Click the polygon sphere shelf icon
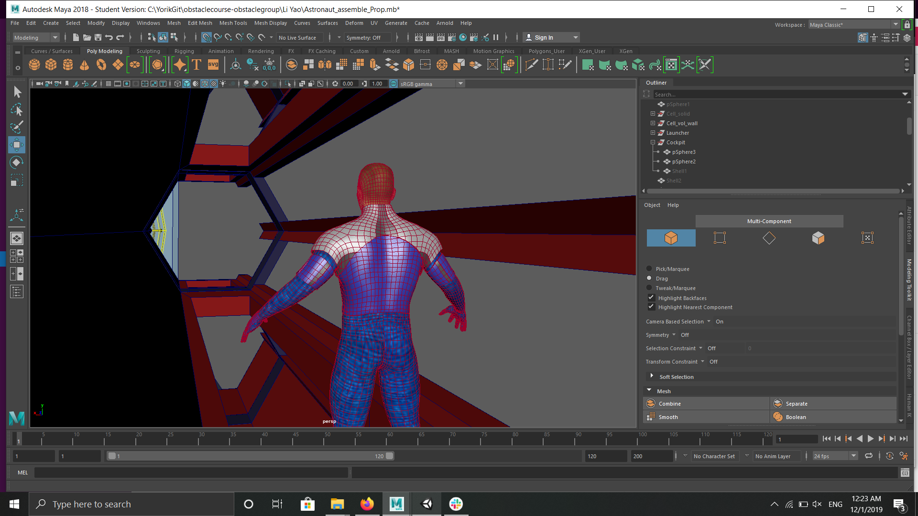The height and width of the screenshot is (516, 918). tap(34, 65)
